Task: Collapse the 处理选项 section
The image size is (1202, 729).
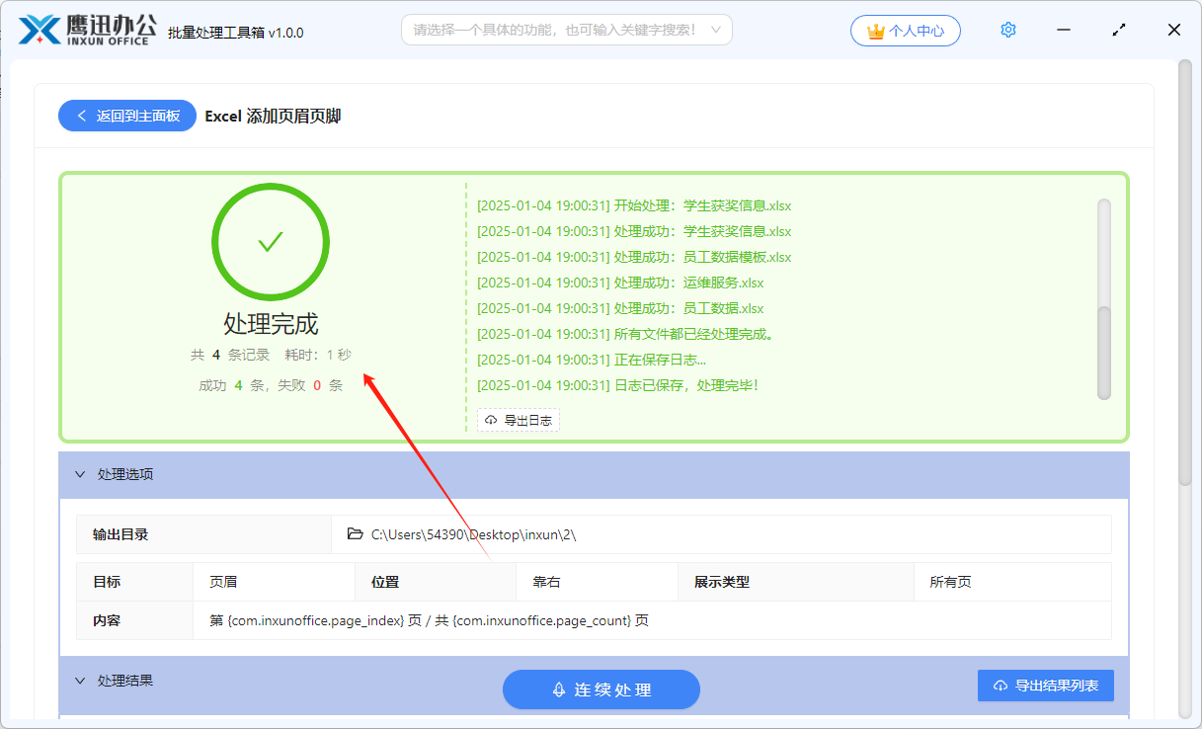Action: [81, 474]
